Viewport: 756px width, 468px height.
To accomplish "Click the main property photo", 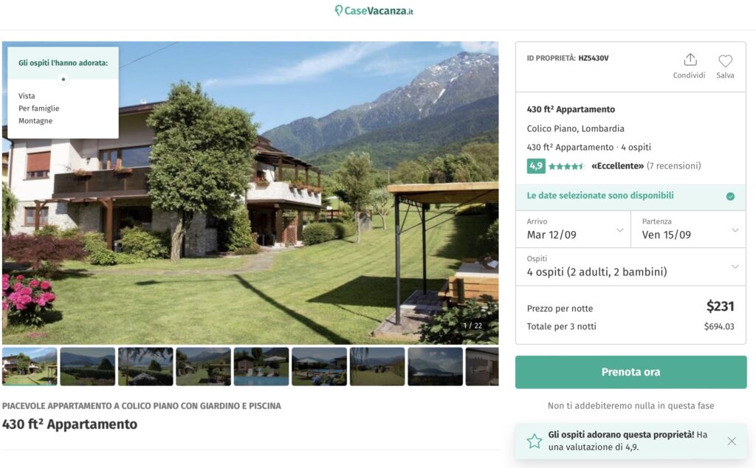I will pos(250,193).
